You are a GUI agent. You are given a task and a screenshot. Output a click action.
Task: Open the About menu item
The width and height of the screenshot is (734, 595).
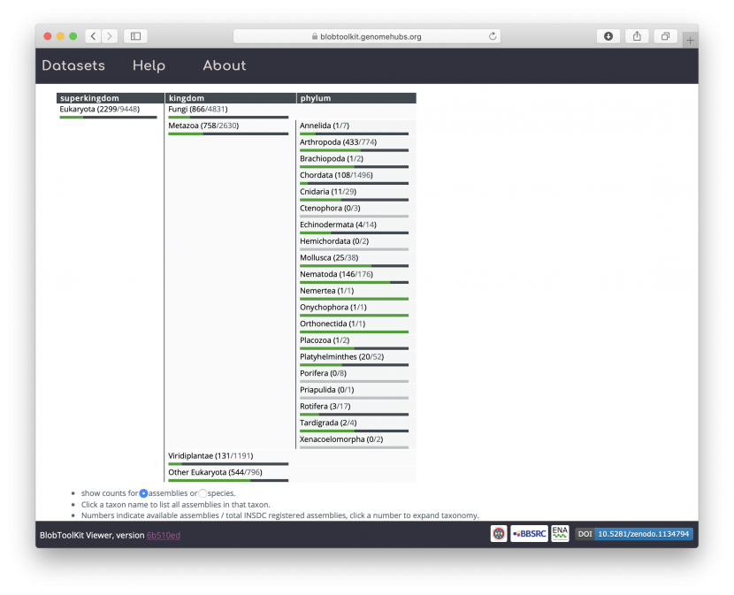[224, 65]
